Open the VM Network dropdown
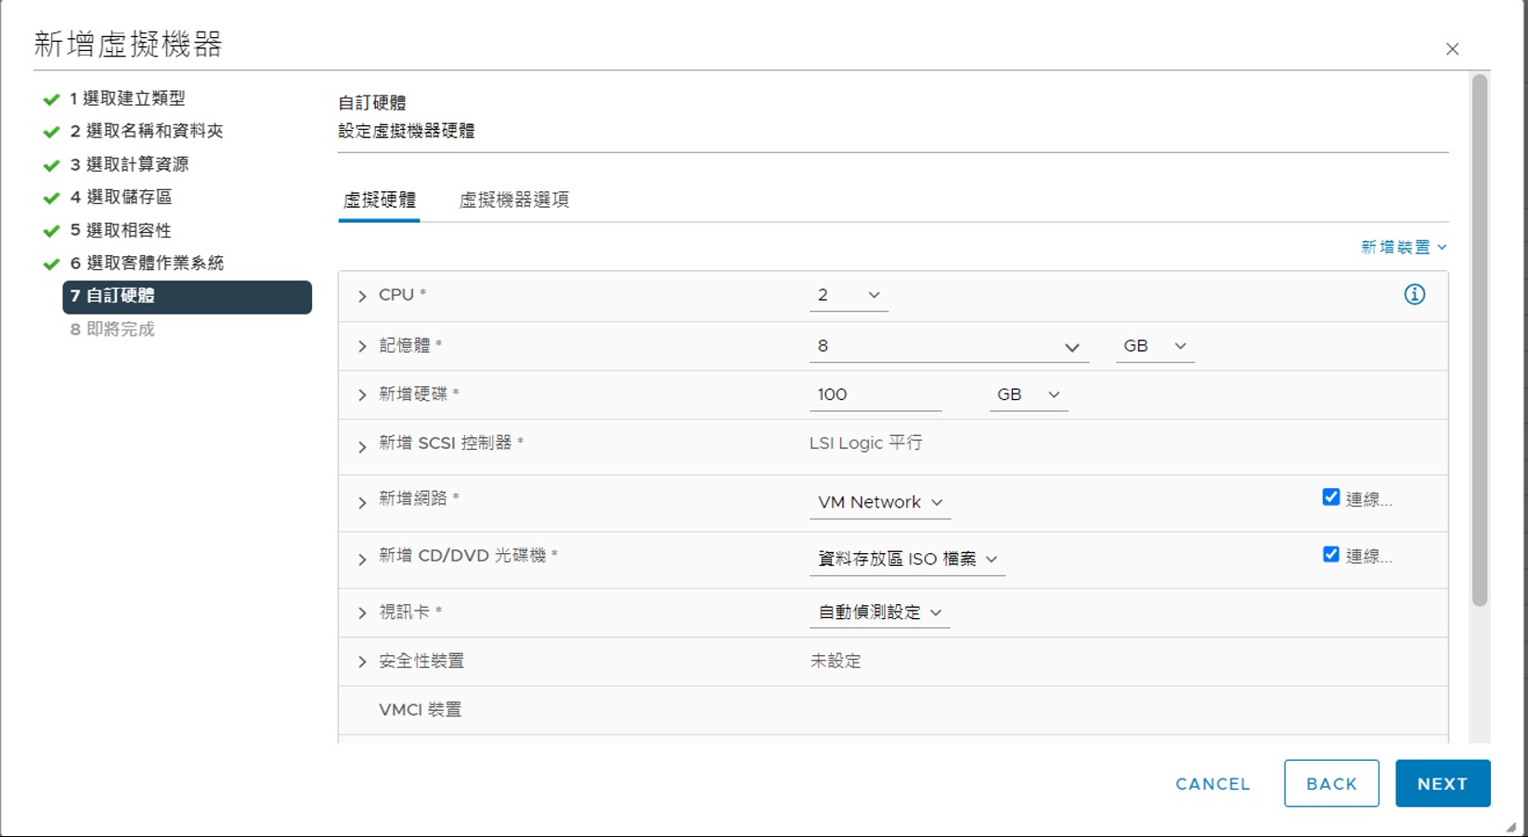 coord(879,502)
